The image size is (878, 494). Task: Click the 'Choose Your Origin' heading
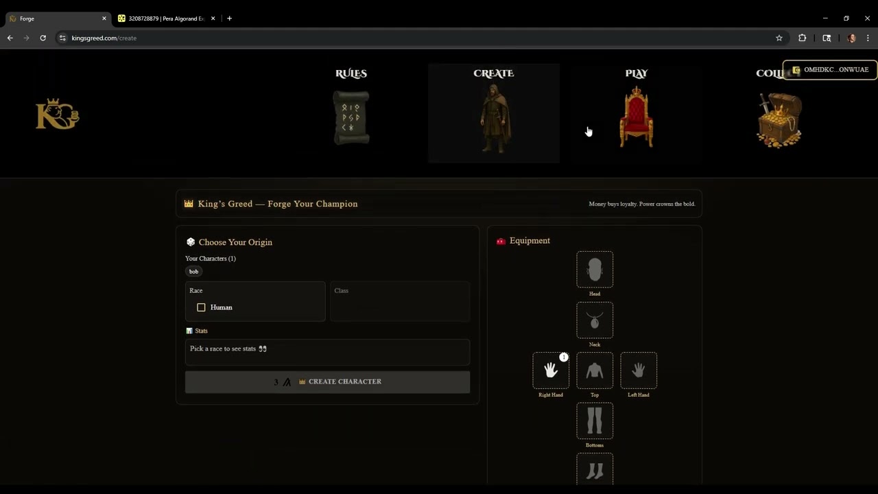(x=235, y=242)
